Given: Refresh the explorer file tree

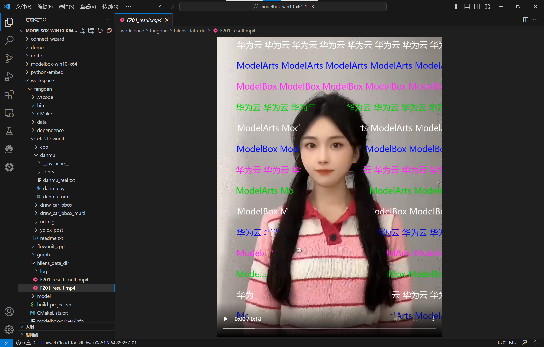Looking at the screenshot, I should tap(100, 31).
